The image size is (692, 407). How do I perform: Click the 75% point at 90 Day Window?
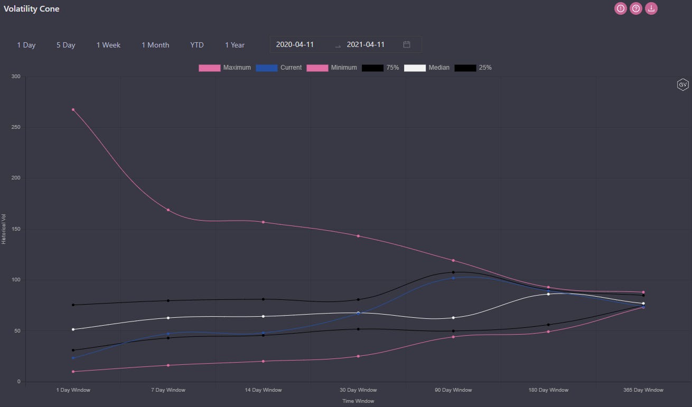[x=453, y=272]
